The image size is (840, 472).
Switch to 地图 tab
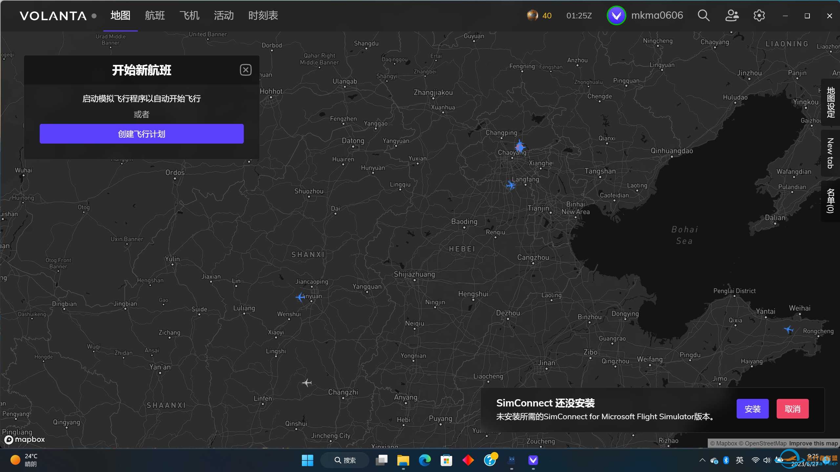(120, 15)
